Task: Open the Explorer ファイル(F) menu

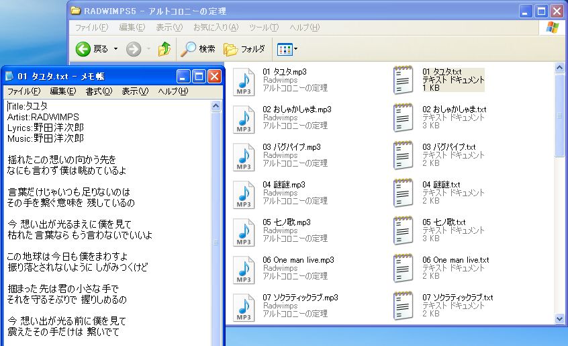Action: [92, 28]
